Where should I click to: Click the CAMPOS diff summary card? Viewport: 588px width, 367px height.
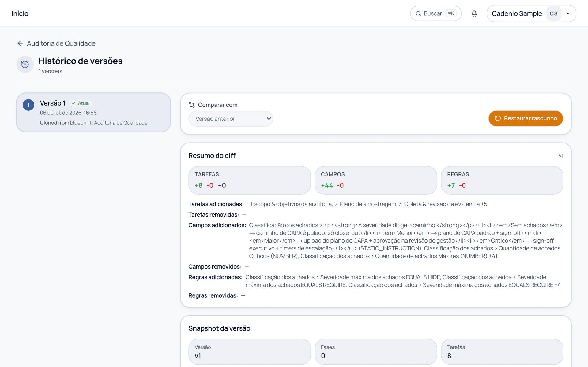pyautogui.click(x=376, y=180)
